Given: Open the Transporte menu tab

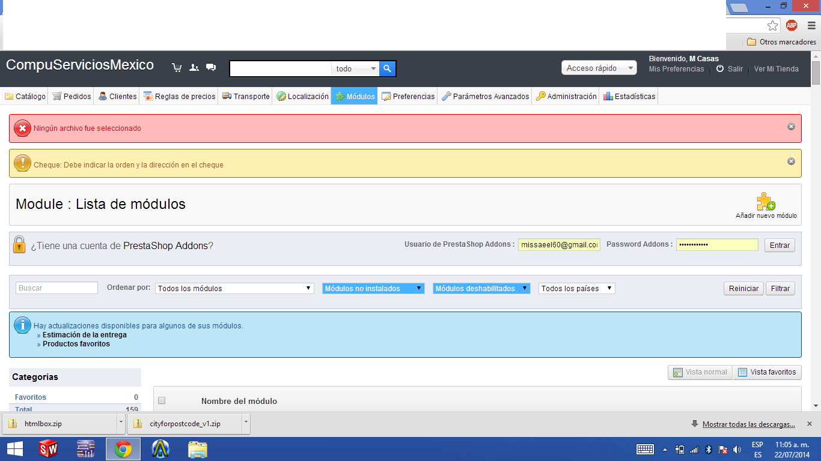Looking at the screenshot, I should click(x=246, y=96).
